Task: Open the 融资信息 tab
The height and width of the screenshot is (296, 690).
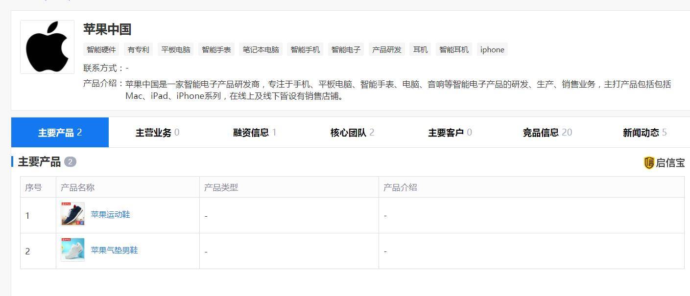Action: [255, 133]
